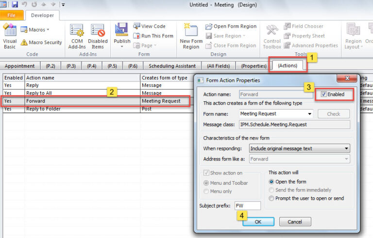Viewport: 373px width, 238px height.
Task: Click Creates form of type column header
Action: [167, 78]
